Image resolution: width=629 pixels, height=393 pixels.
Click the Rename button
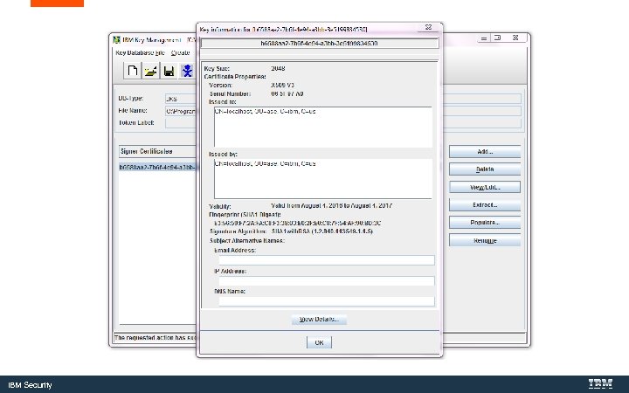coord(485,240)
